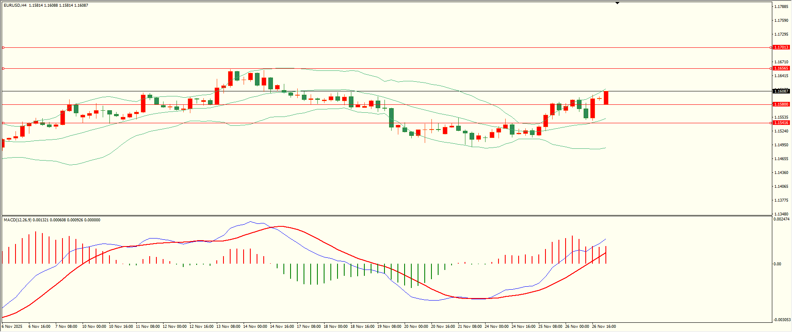Select the red 1.15416 price label
Image resolution: width=792 pixels, height=332 pixels.
tap(781, 123)
